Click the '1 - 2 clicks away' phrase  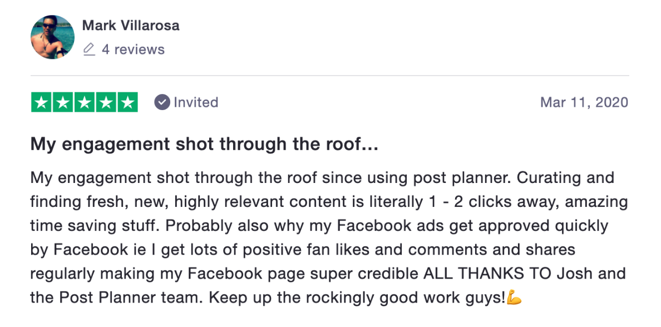coord(493,202)
